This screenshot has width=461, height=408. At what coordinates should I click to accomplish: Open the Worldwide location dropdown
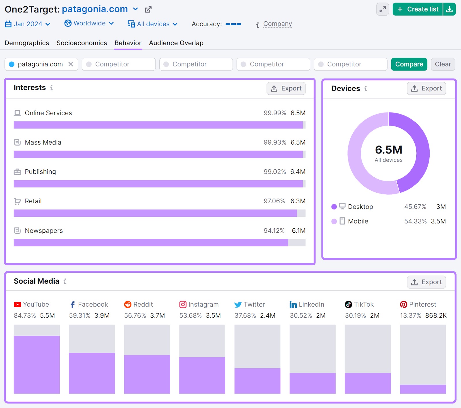click(89, 24)
